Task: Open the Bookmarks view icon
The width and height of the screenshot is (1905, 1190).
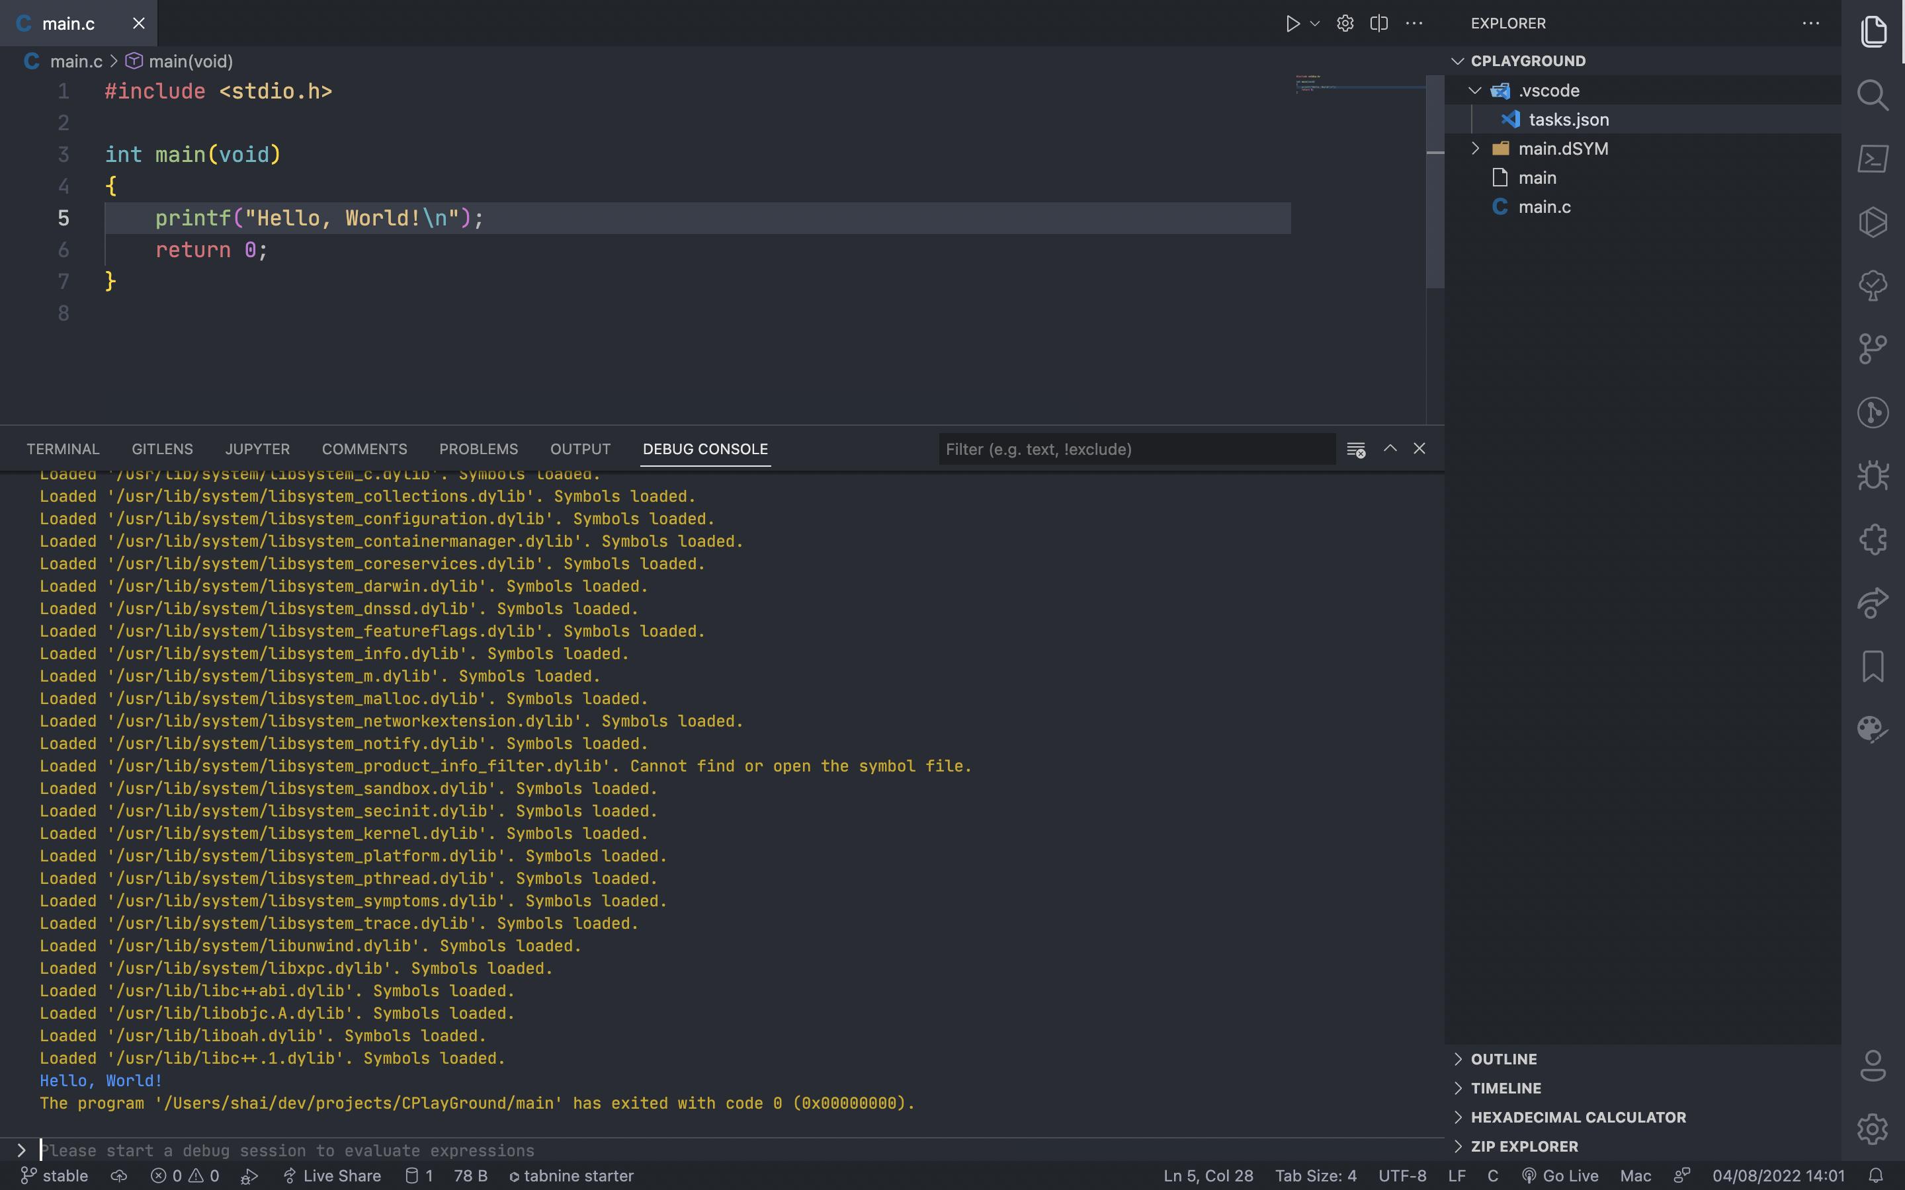Action: point(1873,666)
